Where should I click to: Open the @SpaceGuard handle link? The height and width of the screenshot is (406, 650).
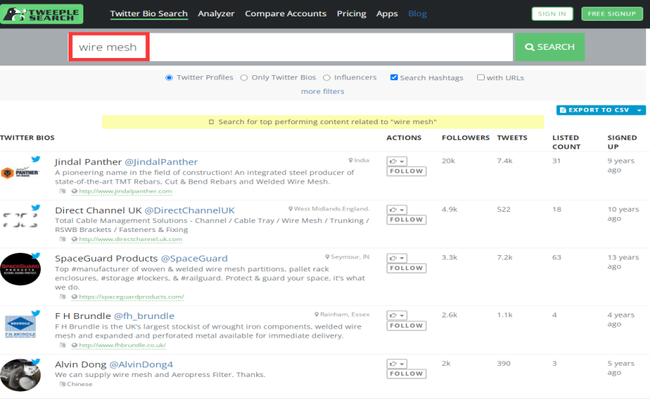coord(194,258)
